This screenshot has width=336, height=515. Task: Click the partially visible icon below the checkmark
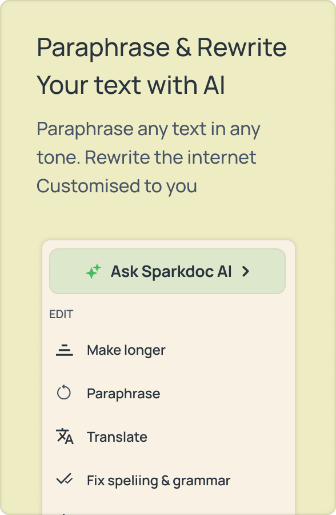[65, 513]
